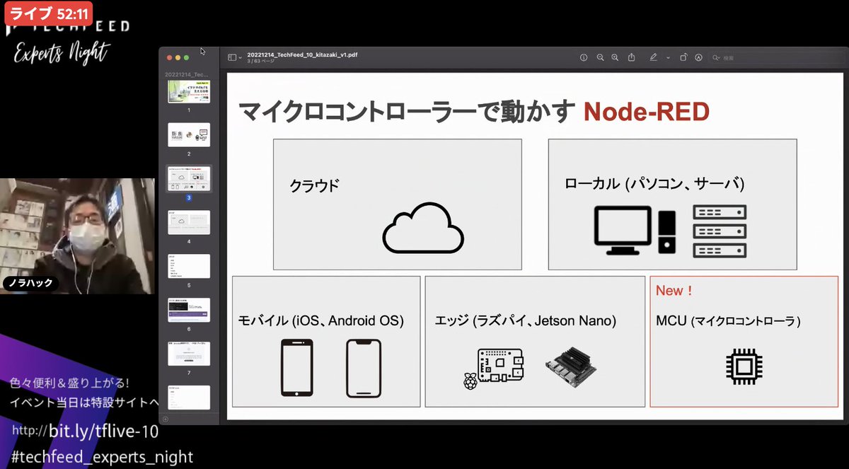This screenshot has height=469, width=849.
Task: Expand the highlight pen dropdown arrow
Action: click(668, 57)
